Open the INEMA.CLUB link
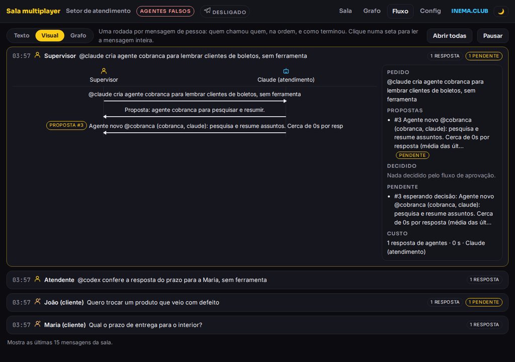The height and width of the screenshot is (362, 515). tap(470, 11)
